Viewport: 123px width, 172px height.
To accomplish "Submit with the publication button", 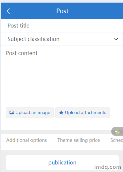I will (x=62, y=162).
